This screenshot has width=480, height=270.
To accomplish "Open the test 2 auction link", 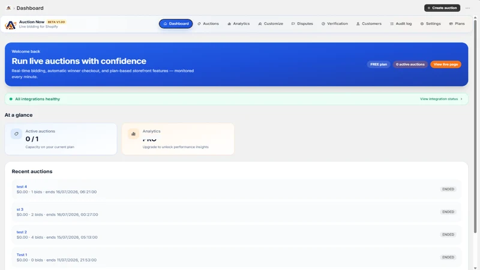I will click(x=22, y=232).
